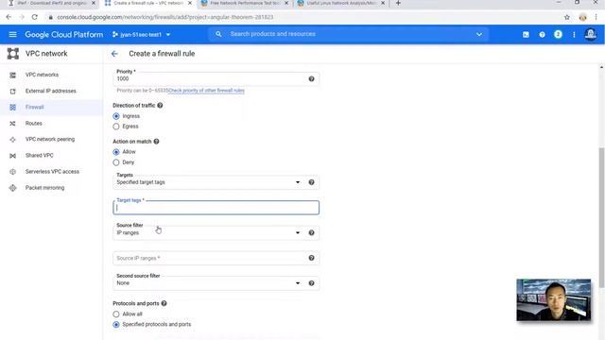Switch to Free Network Performance Test tab
Image resolution: width=605 pixels, height=340 pixels.
click(244, 3)
